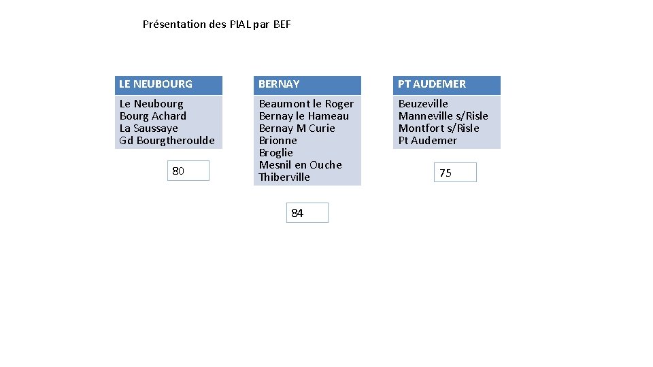Select the 'Beuzeville' entry
The width and height of the screenshot is (653, 367).
click(x=423, y=103)
